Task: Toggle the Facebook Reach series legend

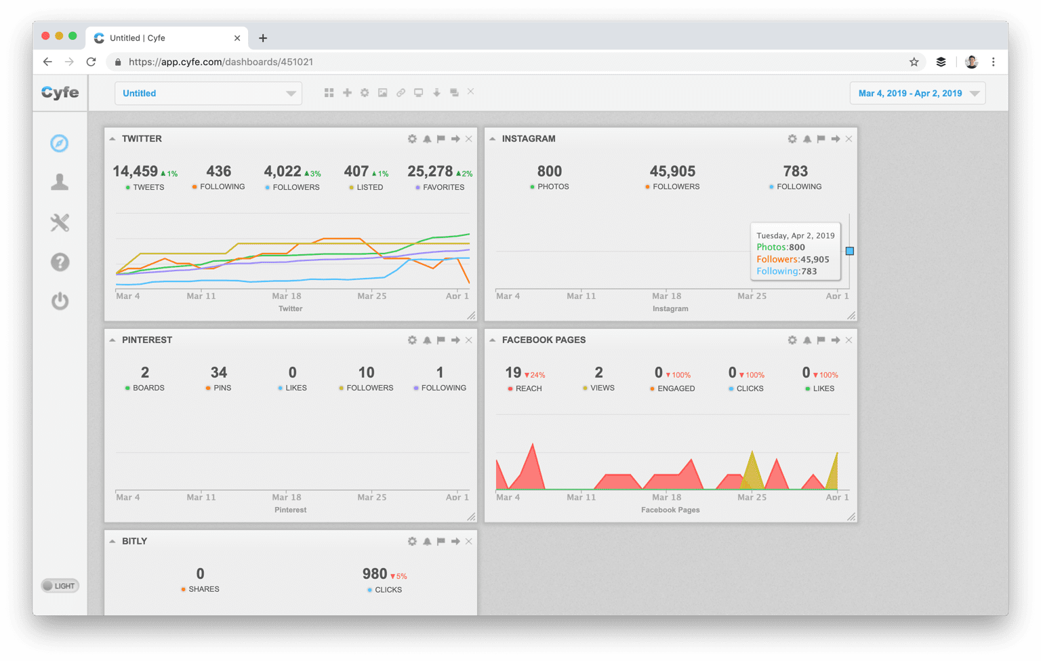Action: pyautogui.click(x=525, y=388)
